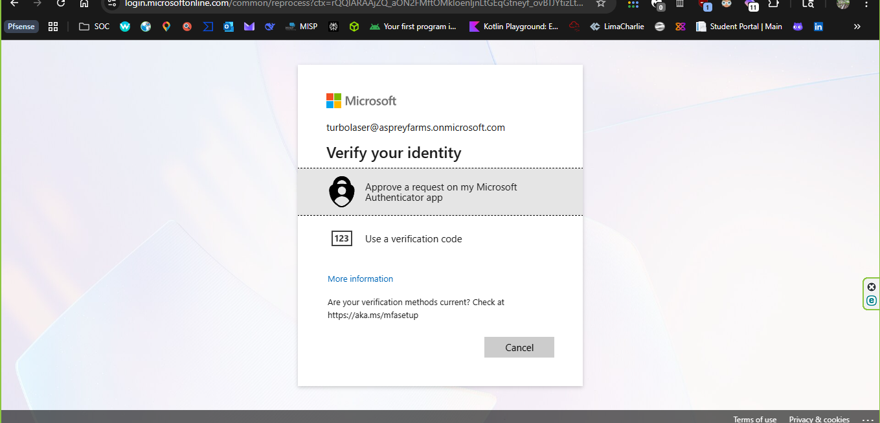Choose Approve a request on Authenticator app

point(440,192)
